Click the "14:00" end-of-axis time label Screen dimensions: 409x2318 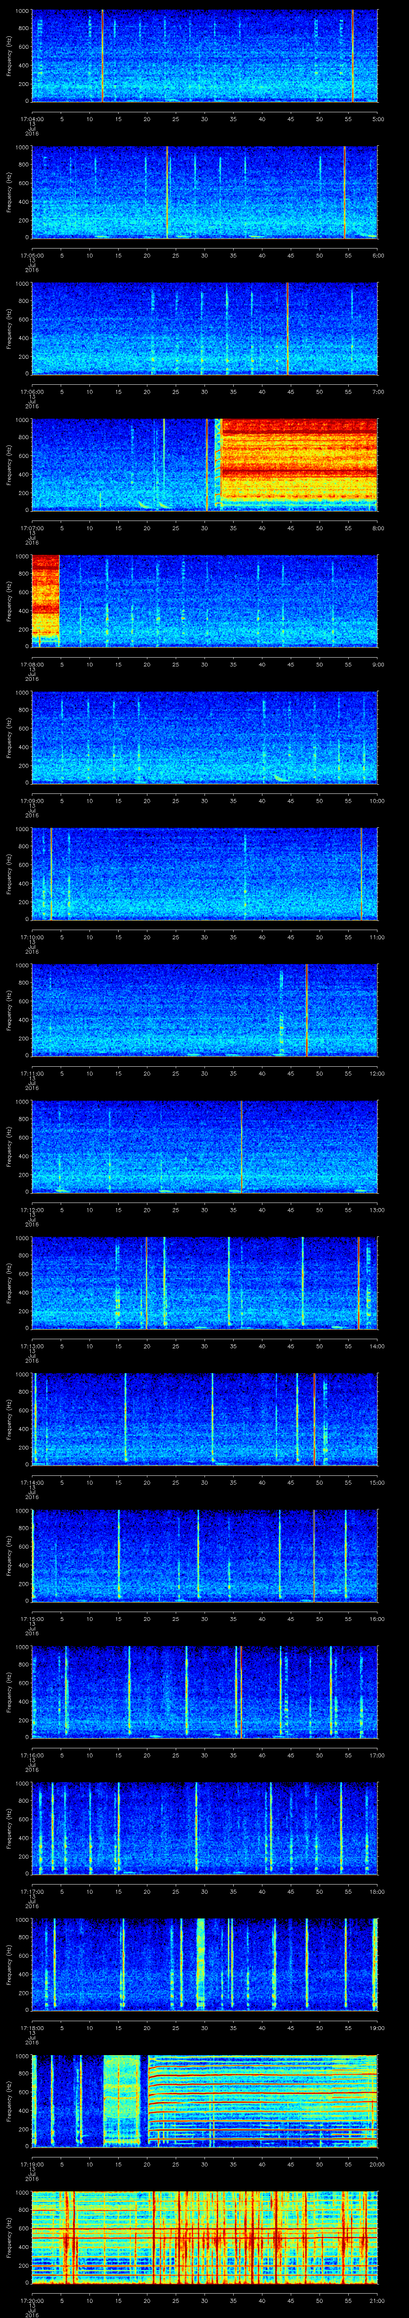pos(377,1345)
